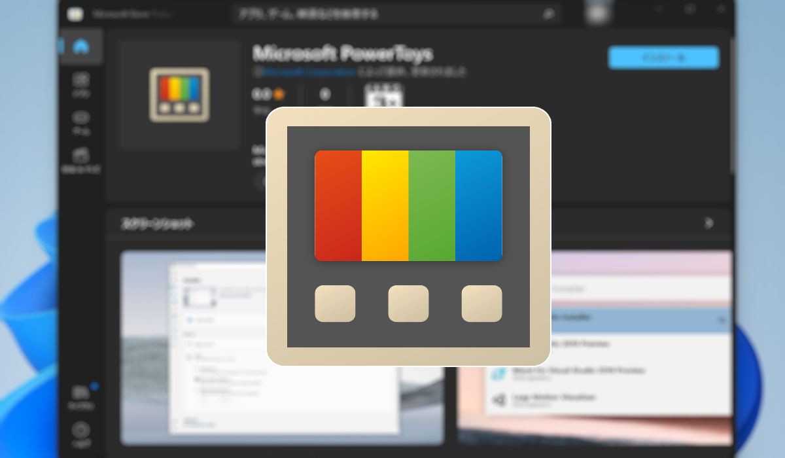Open the Microsoft Corporation publisher link
785x458 pixels.
pos(310,71)
